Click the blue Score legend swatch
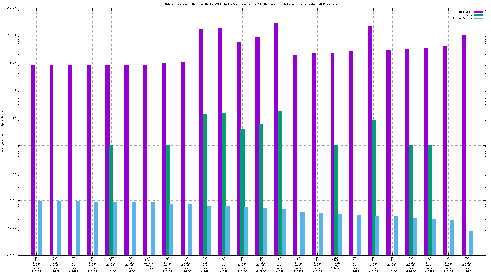Screen dimensions: 491x276 478,18
